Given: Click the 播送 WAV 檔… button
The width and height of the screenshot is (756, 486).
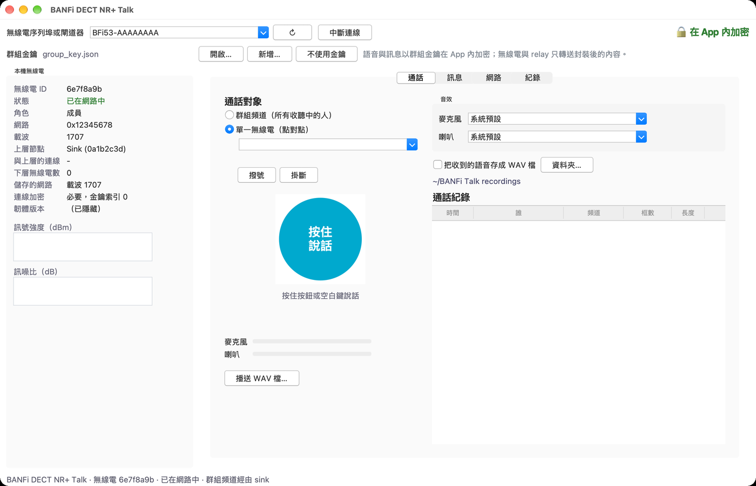Looking at the screenshot, I should click(x=262, y=378).
